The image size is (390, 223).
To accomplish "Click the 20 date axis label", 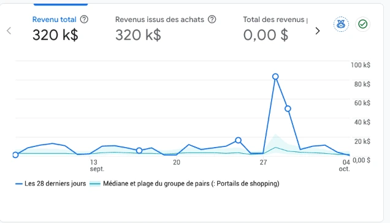I will coord(177,162).
